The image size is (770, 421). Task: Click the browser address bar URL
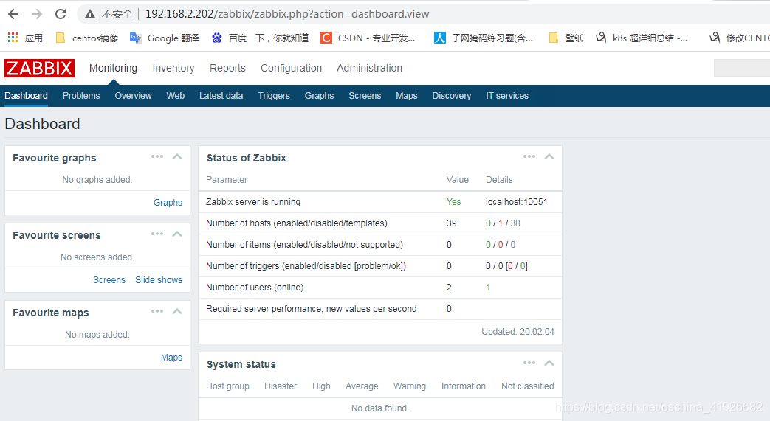pos(287,14)
